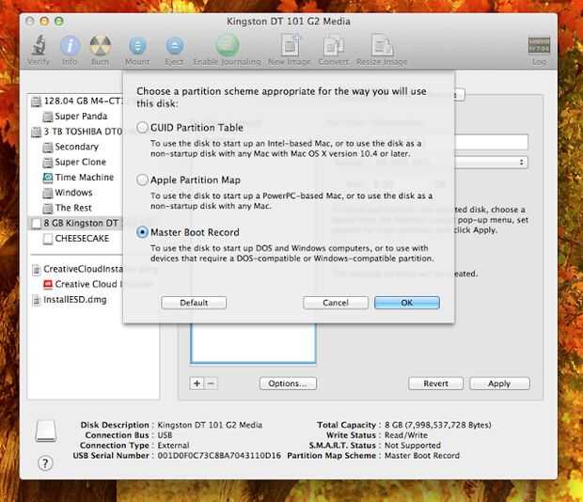
Task: Confirm partition scheme with OK
Action: point(407,303)
